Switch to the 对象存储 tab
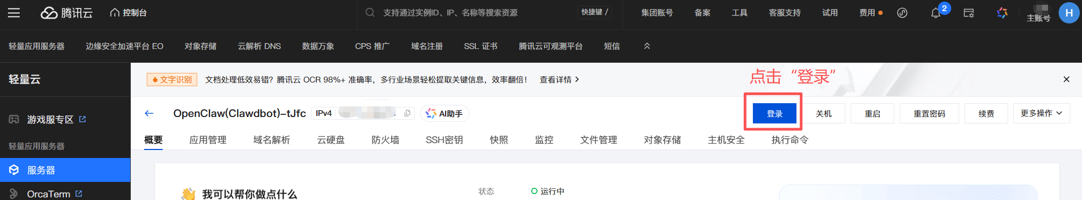 (x=662, y=140)
